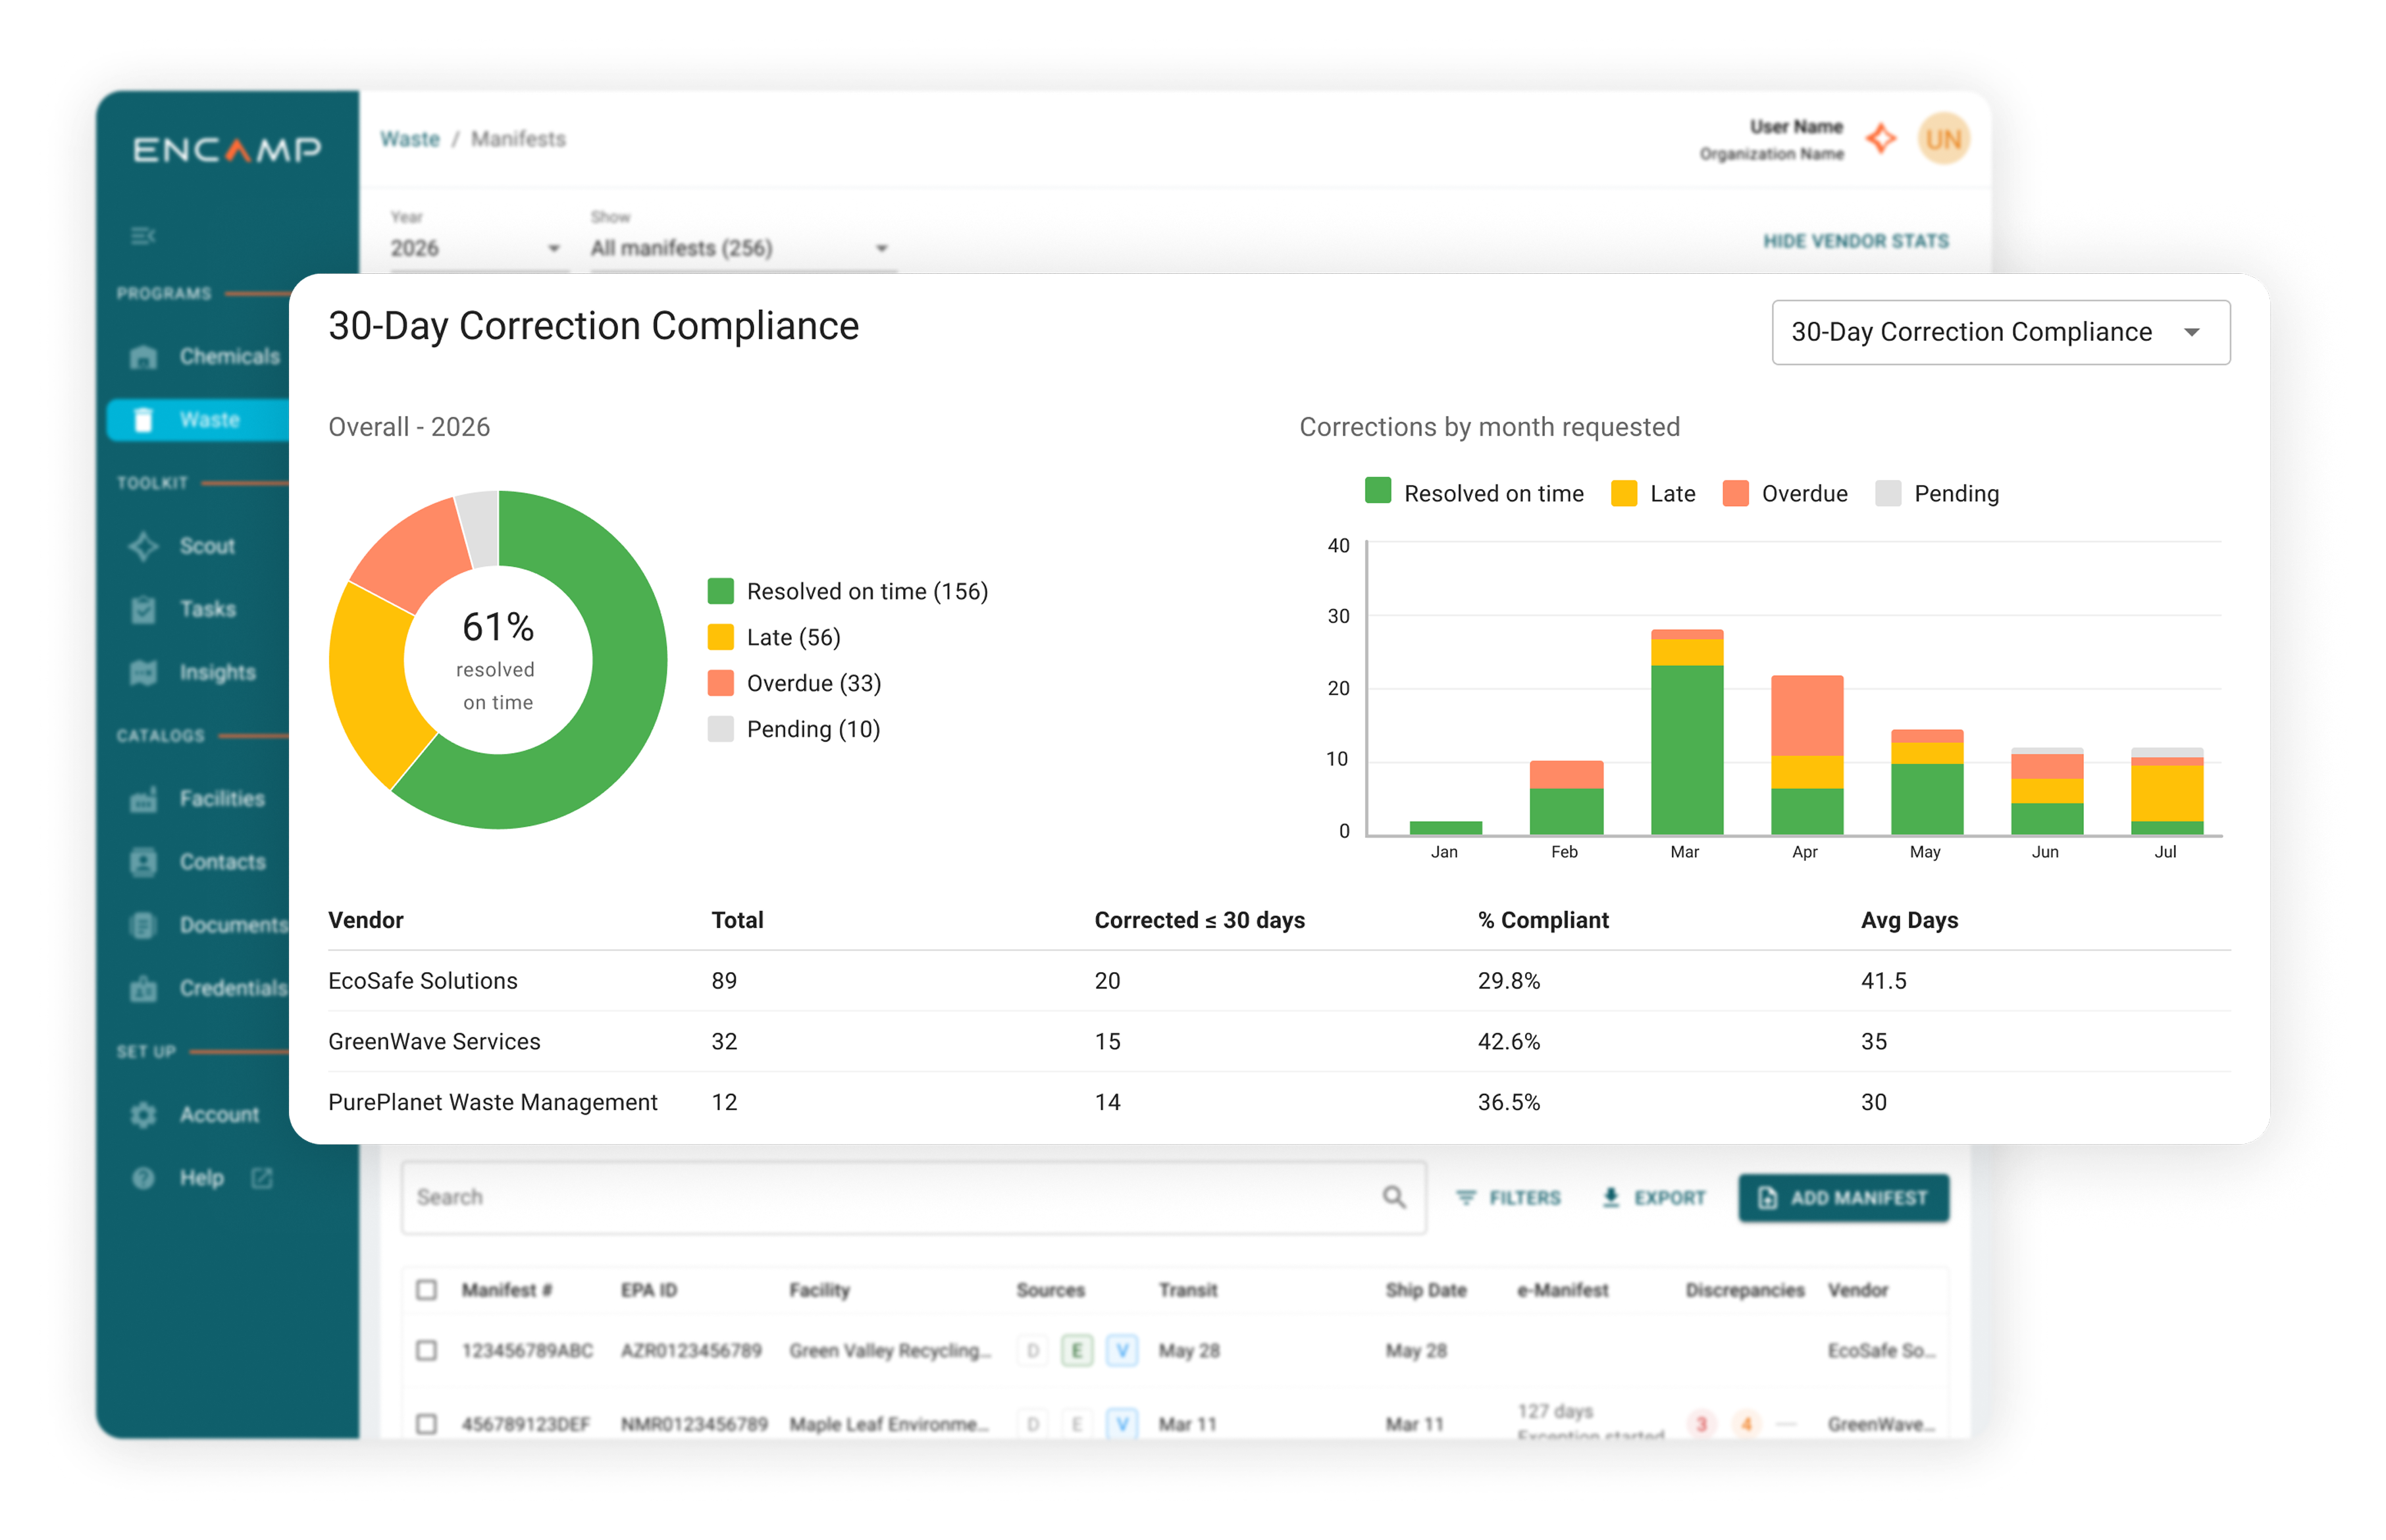Open Scout in sidebar menu
This screenshot has width=2386, height=1540.
[x=207, y=546]
